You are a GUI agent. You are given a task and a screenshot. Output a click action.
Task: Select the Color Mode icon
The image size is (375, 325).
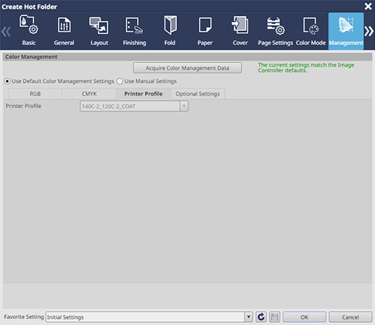[310, 31]
